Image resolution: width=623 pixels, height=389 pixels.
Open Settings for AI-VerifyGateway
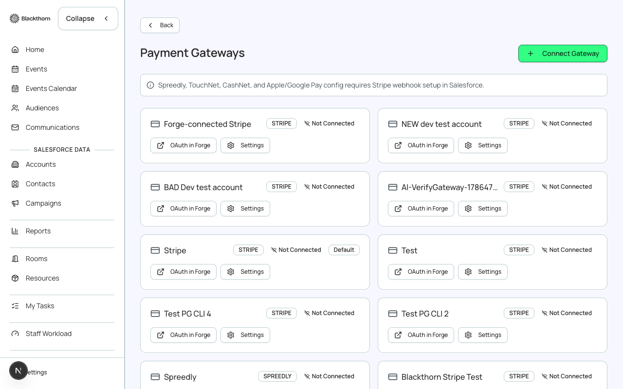point(483,209)
